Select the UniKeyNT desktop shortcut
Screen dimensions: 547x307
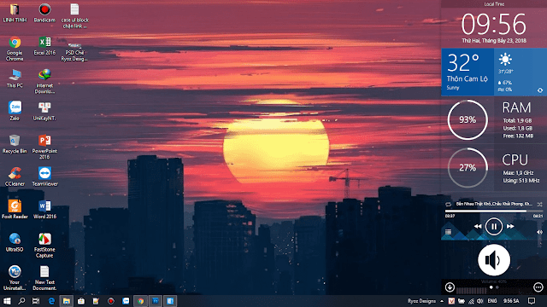click(44, 112)
